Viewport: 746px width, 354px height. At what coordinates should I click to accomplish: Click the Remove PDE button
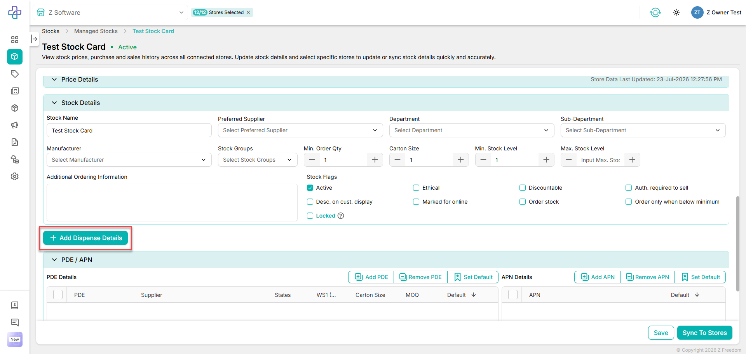421,277
